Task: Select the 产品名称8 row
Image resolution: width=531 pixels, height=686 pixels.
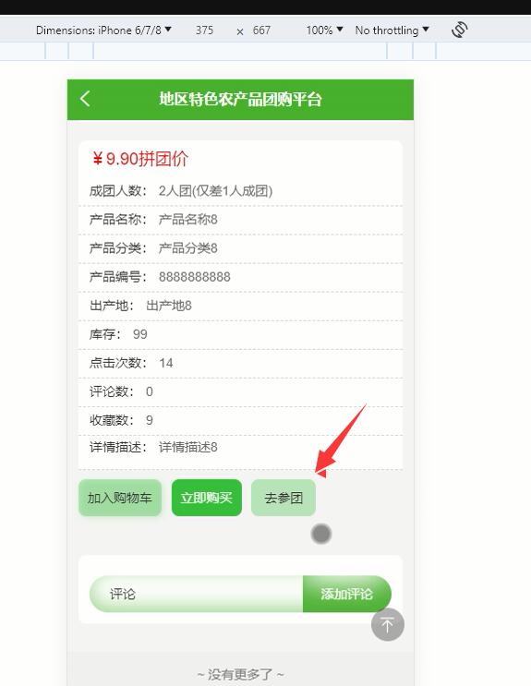Action: coord(240,220)
